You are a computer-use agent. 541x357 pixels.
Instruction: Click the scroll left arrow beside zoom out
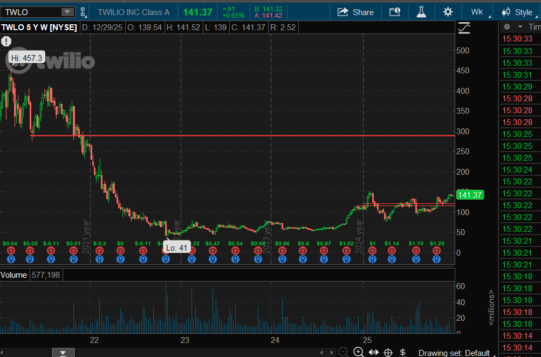(321, 353)
